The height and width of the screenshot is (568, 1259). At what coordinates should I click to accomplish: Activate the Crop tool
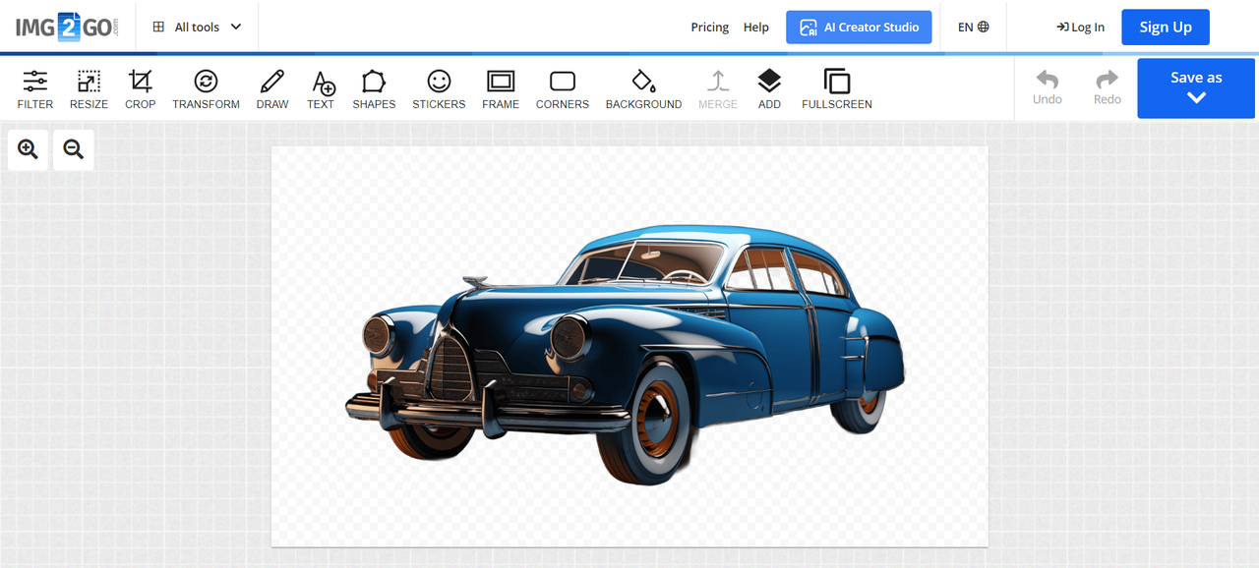coord(140,88)
